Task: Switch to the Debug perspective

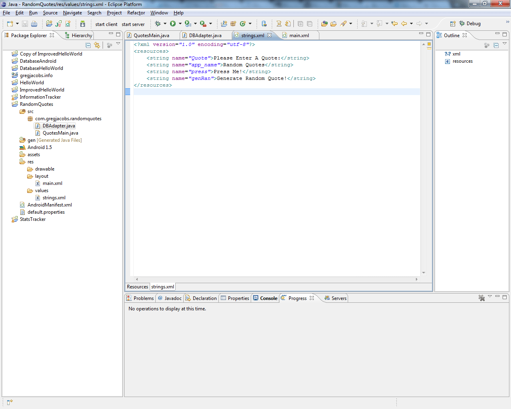Action: (x=470, y=24)
